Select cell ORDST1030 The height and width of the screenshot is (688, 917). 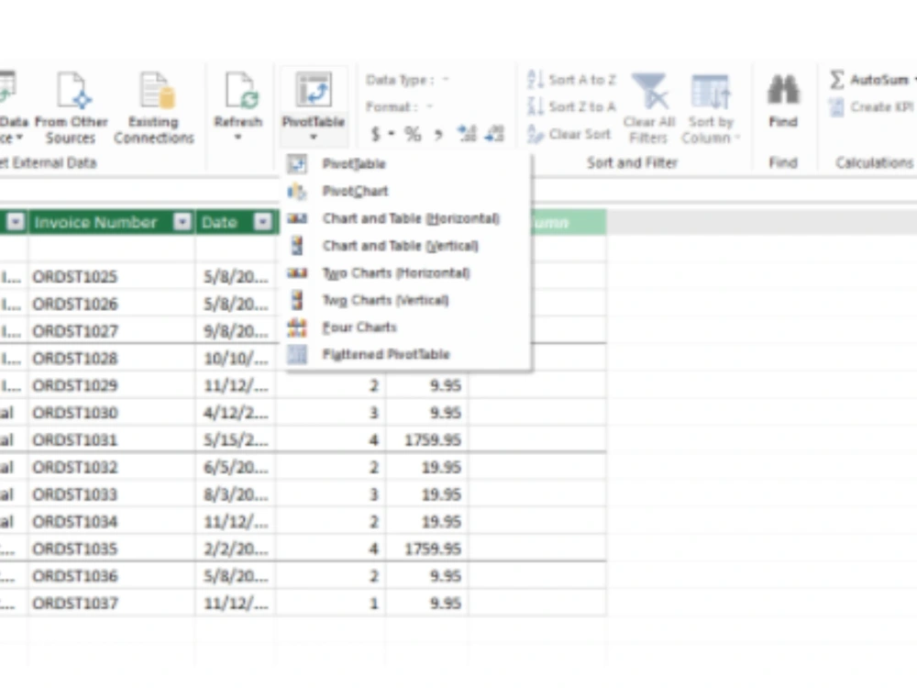click(111, 413)
